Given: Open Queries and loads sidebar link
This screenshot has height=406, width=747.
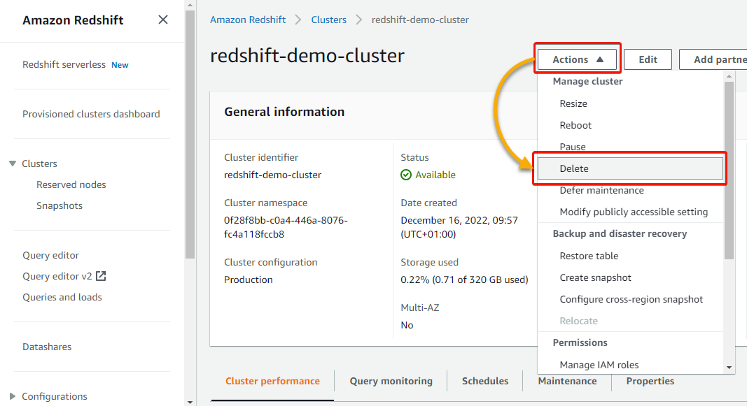Looking at the screenshot, I should pos(62,297).
